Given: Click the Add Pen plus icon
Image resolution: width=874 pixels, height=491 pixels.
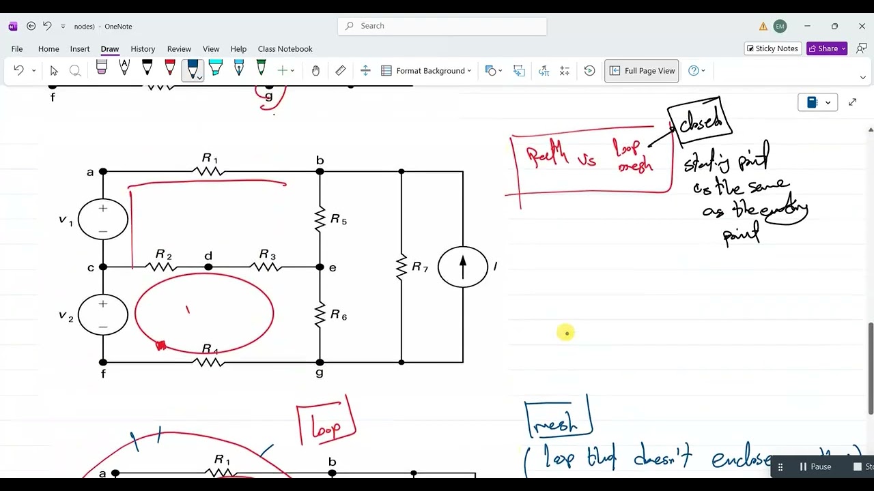Looking at the screenshot, I should coord(282,70).
